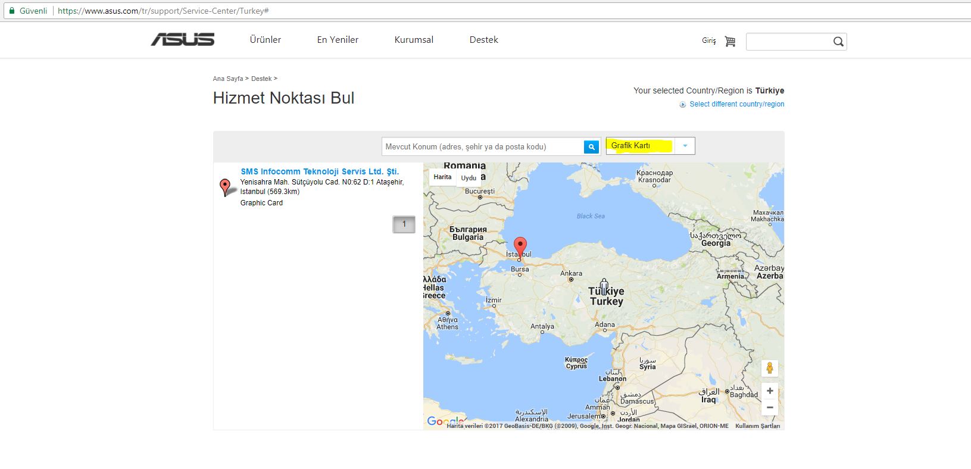Image resolution: width=971 pixels, height=469 pixels.
Task: Click the Hizmet Noktası Bul heading
Action: pyautogui.click(x=283, y=98)
